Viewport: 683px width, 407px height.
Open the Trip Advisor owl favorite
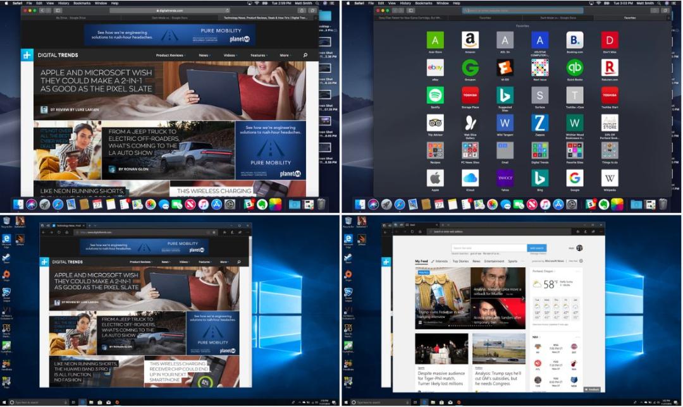(x=435, y=123)
